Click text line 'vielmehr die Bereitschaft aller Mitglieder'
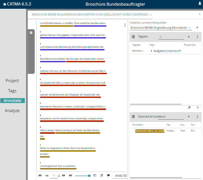 pos(70,95)
